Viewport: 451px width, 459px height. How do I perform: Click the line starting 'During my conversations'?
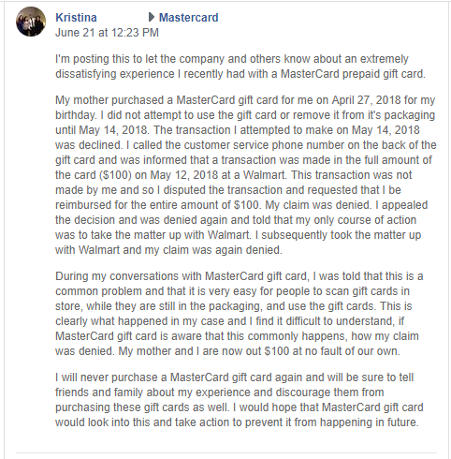tap(240, 276)
